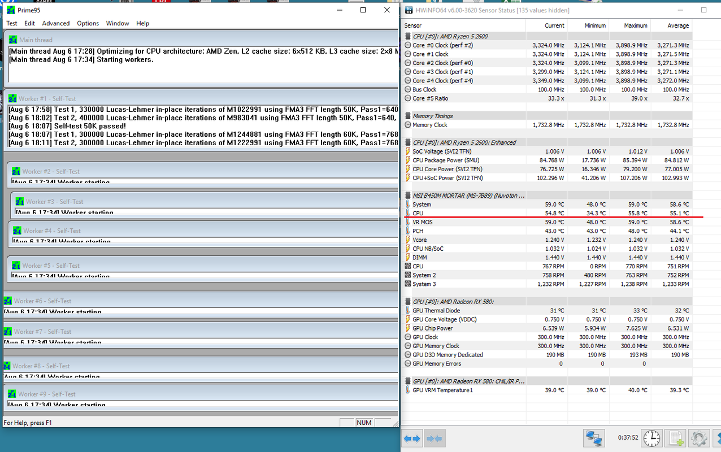The height and width of the screenshot is (452, 721).
Task: Click the Main thread window icon
Action: pos(12,40)
